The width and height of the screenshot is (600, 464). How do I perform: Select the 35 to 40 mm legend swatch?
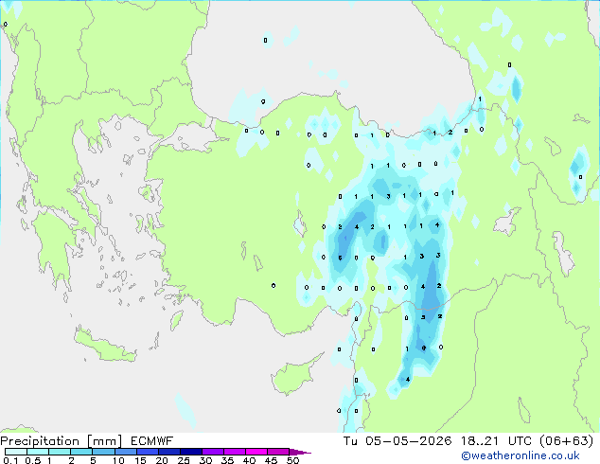235,452
